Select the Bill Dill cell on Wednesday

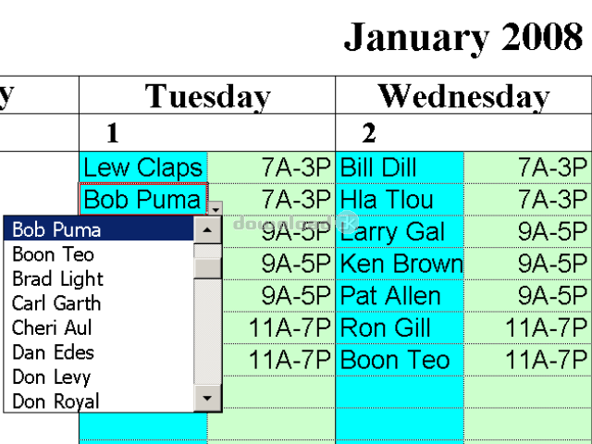[x=400, y=167]
